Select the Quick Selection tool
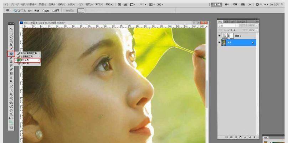This screenshot has height=143, width=288. tap(11, 41)
